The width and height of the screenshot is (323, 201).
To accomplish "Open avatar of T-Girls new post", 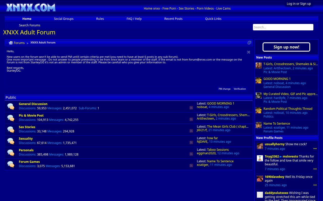I will tap(259, 66).
